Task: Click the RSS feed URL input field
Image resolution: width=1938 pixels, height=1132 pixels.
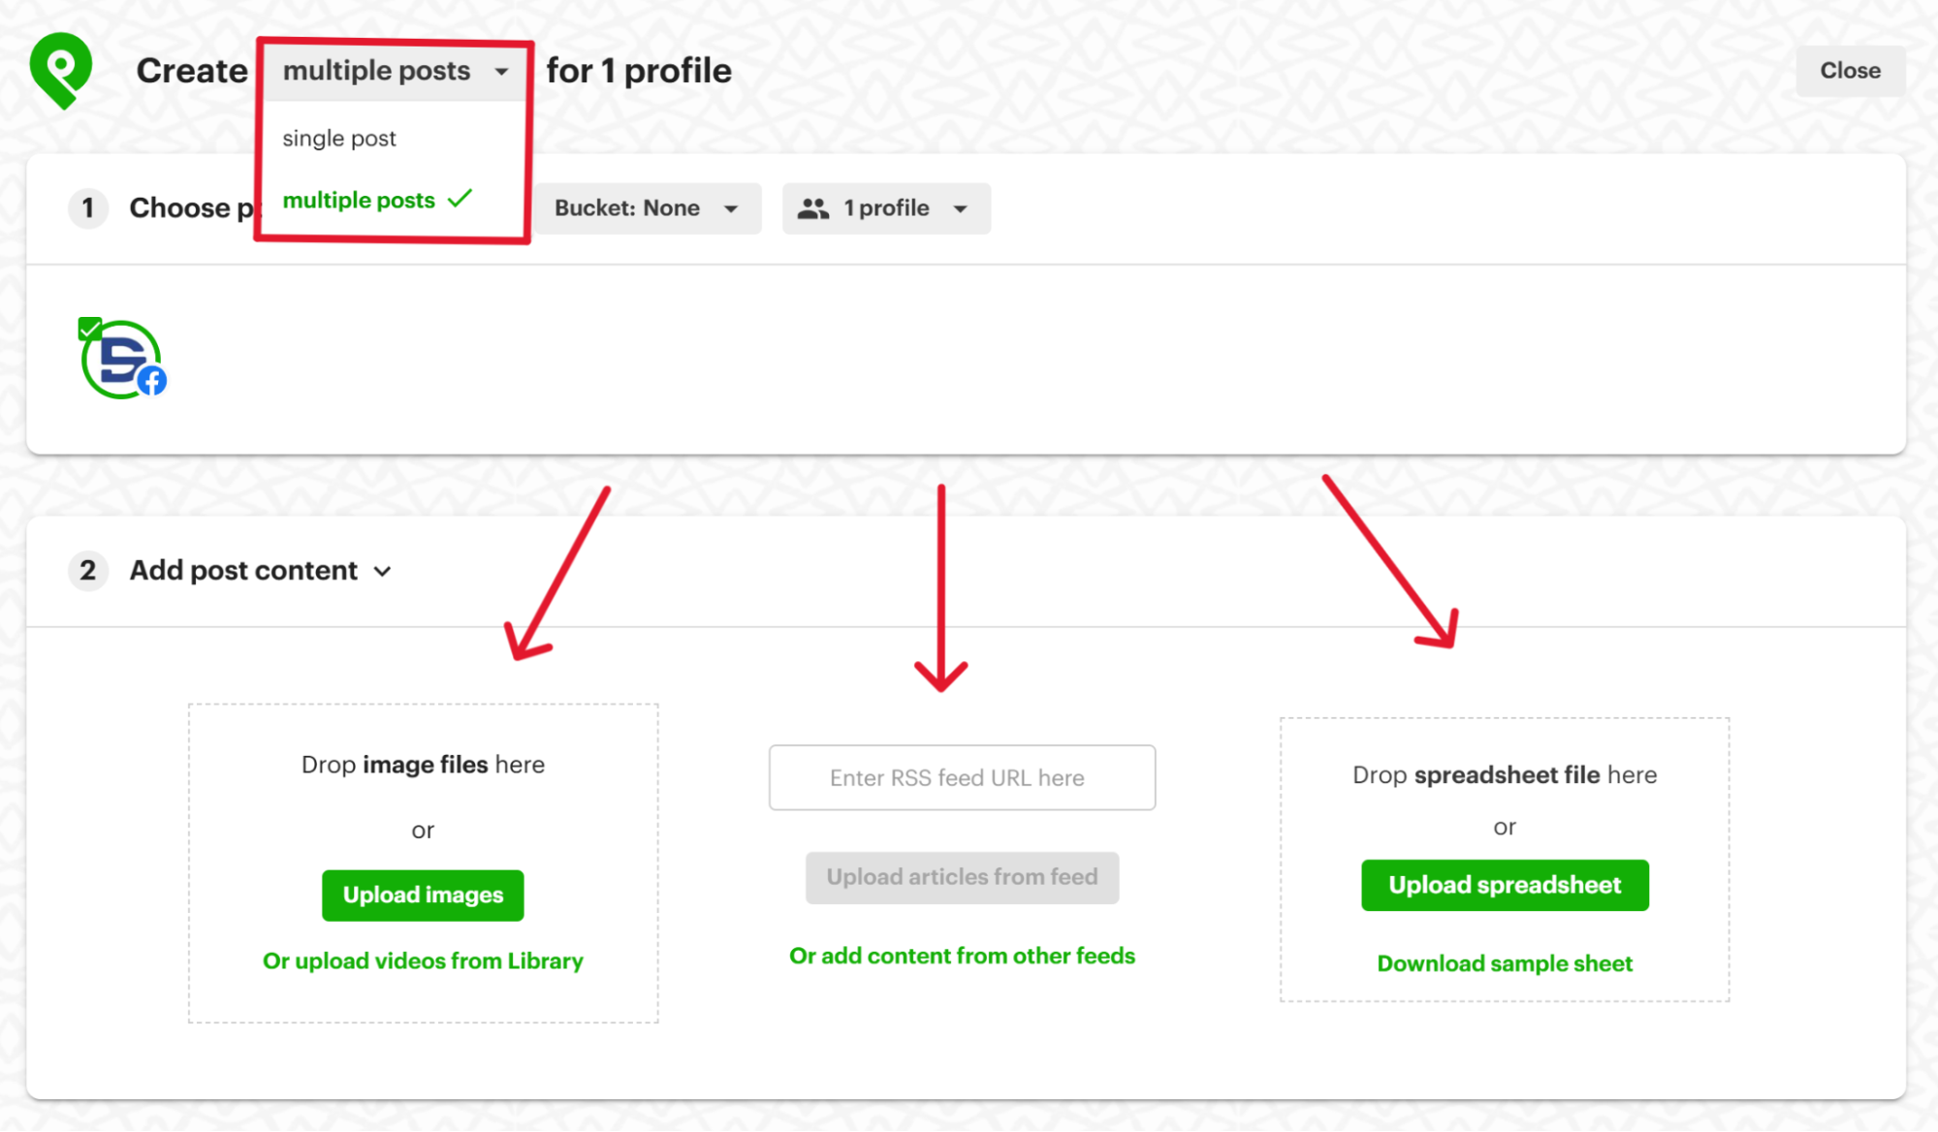Action: click(x=961, y=777)
